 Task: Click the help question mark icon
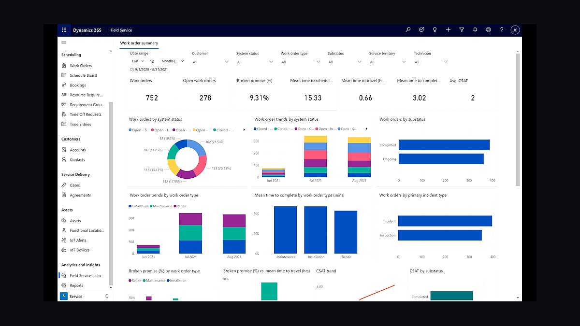pyautogui.click(x=502, y=30)
